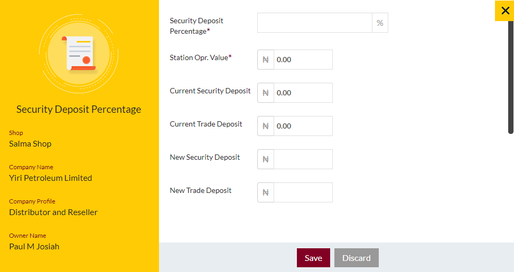Click the percent sign addon icon
This screenshot has height=272, width=514.
tap(380, 23)
